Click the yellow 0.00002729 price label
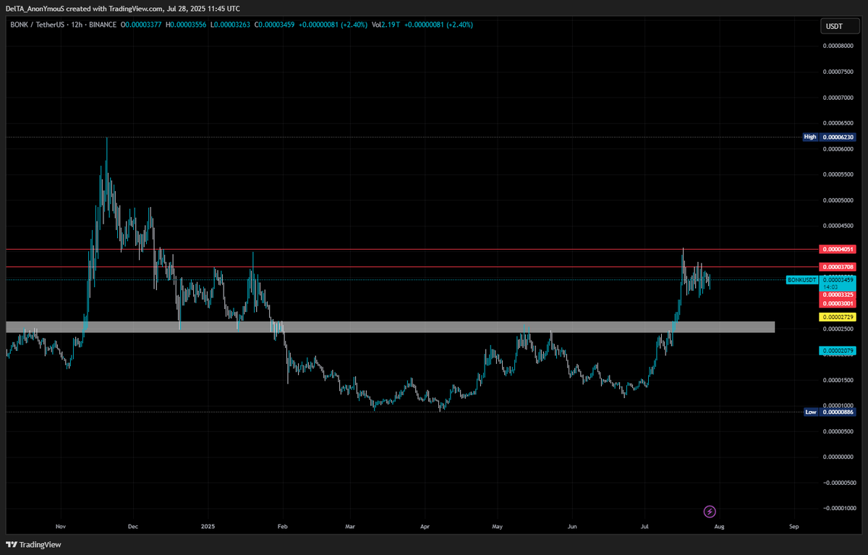868x555 pixels. tap(839, 318)
